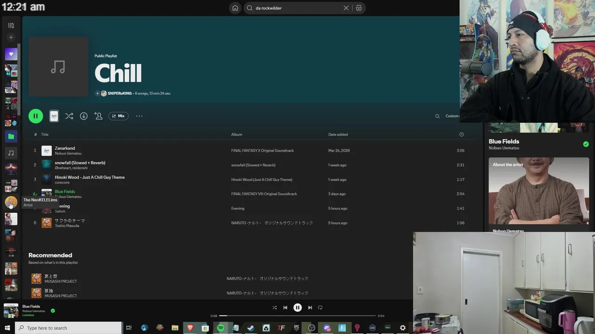Sort by Title column header
Viewport: 595px width, 334px height.
pyautogui.click(x=45, y=135)
